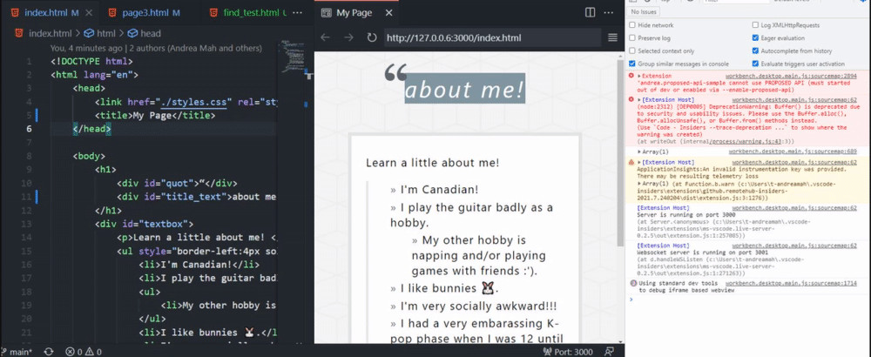Select the My Page preview tab
This screenshot has height=357, width=871.
point(355,13)
